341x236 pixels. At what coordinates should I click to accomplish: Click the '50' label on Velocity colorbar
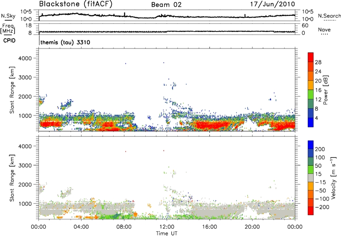318,166
